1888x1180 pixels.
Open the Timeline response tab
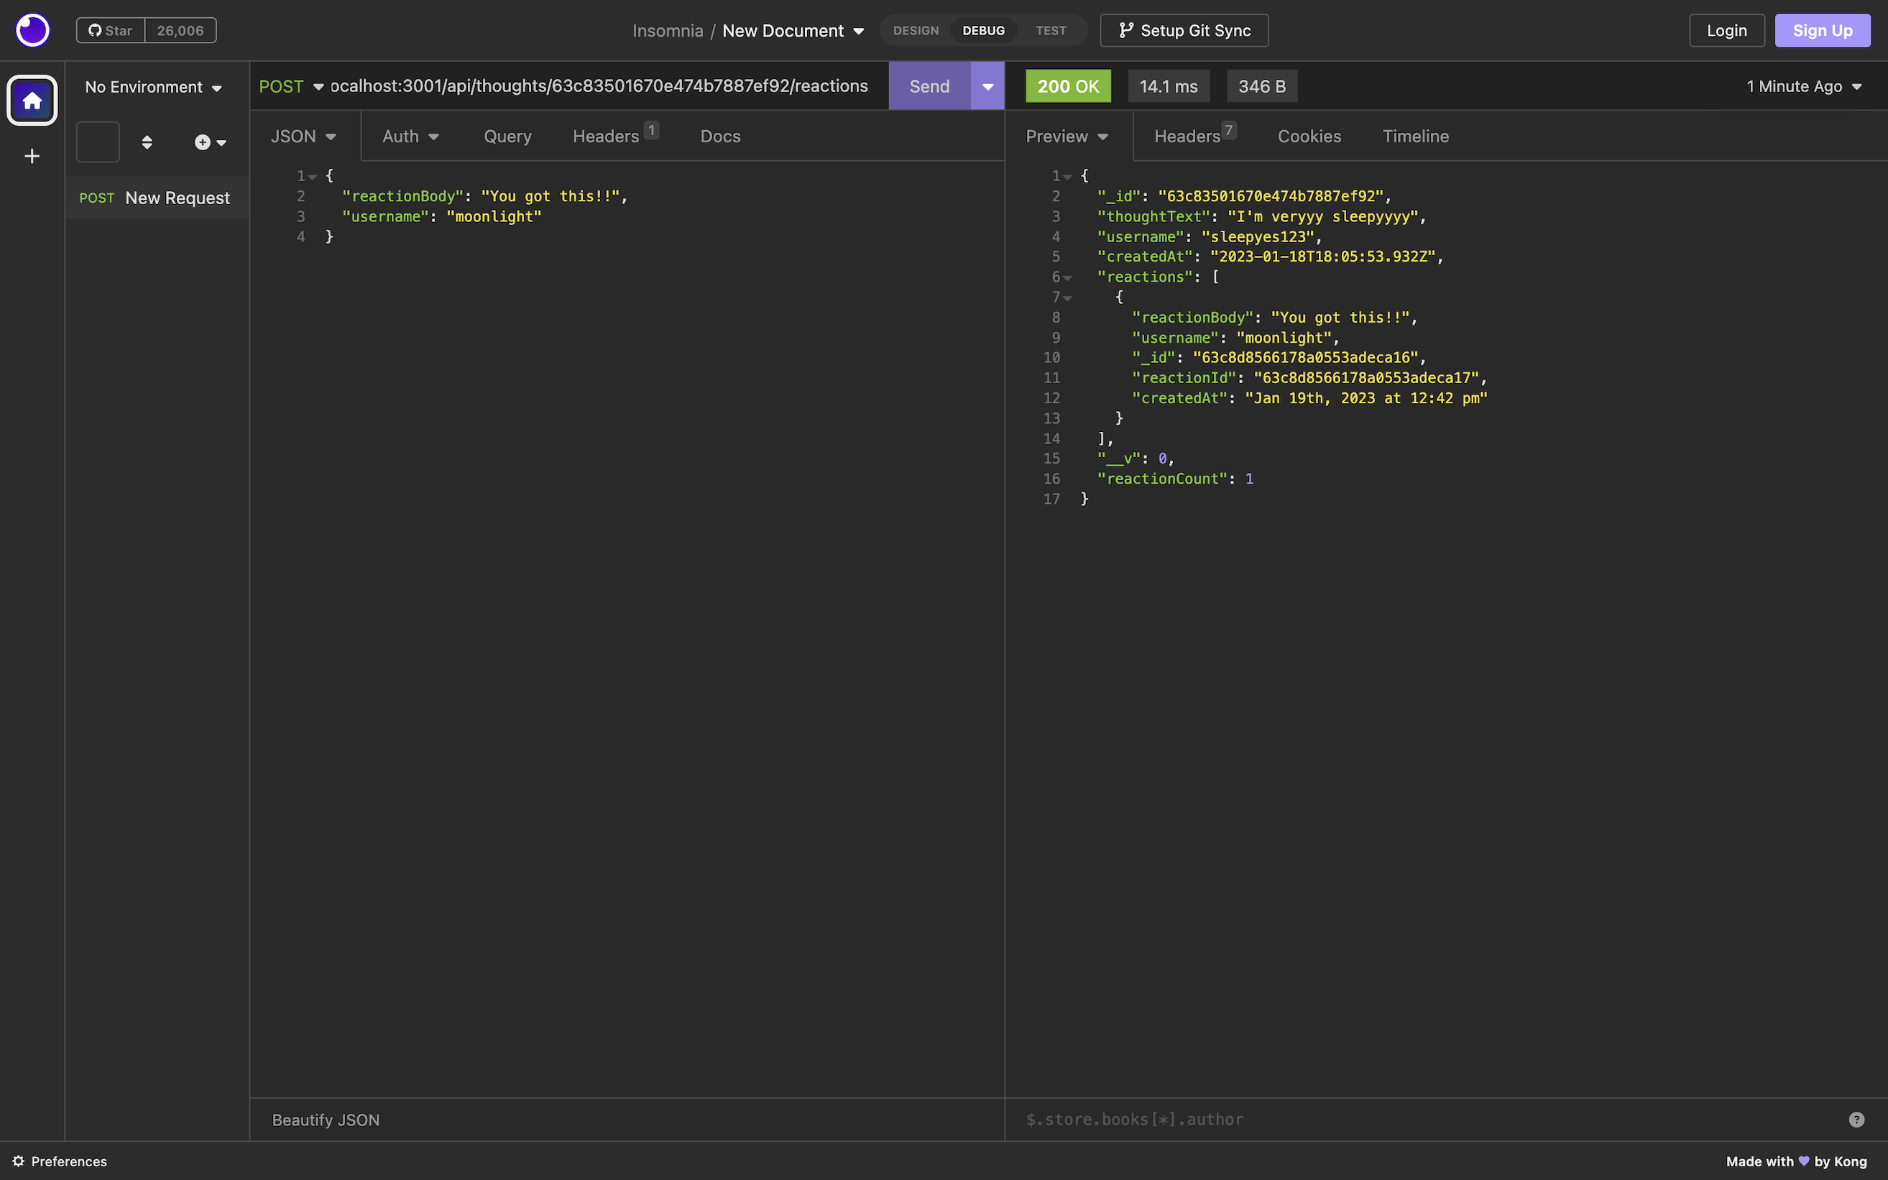pos(1415,136)
